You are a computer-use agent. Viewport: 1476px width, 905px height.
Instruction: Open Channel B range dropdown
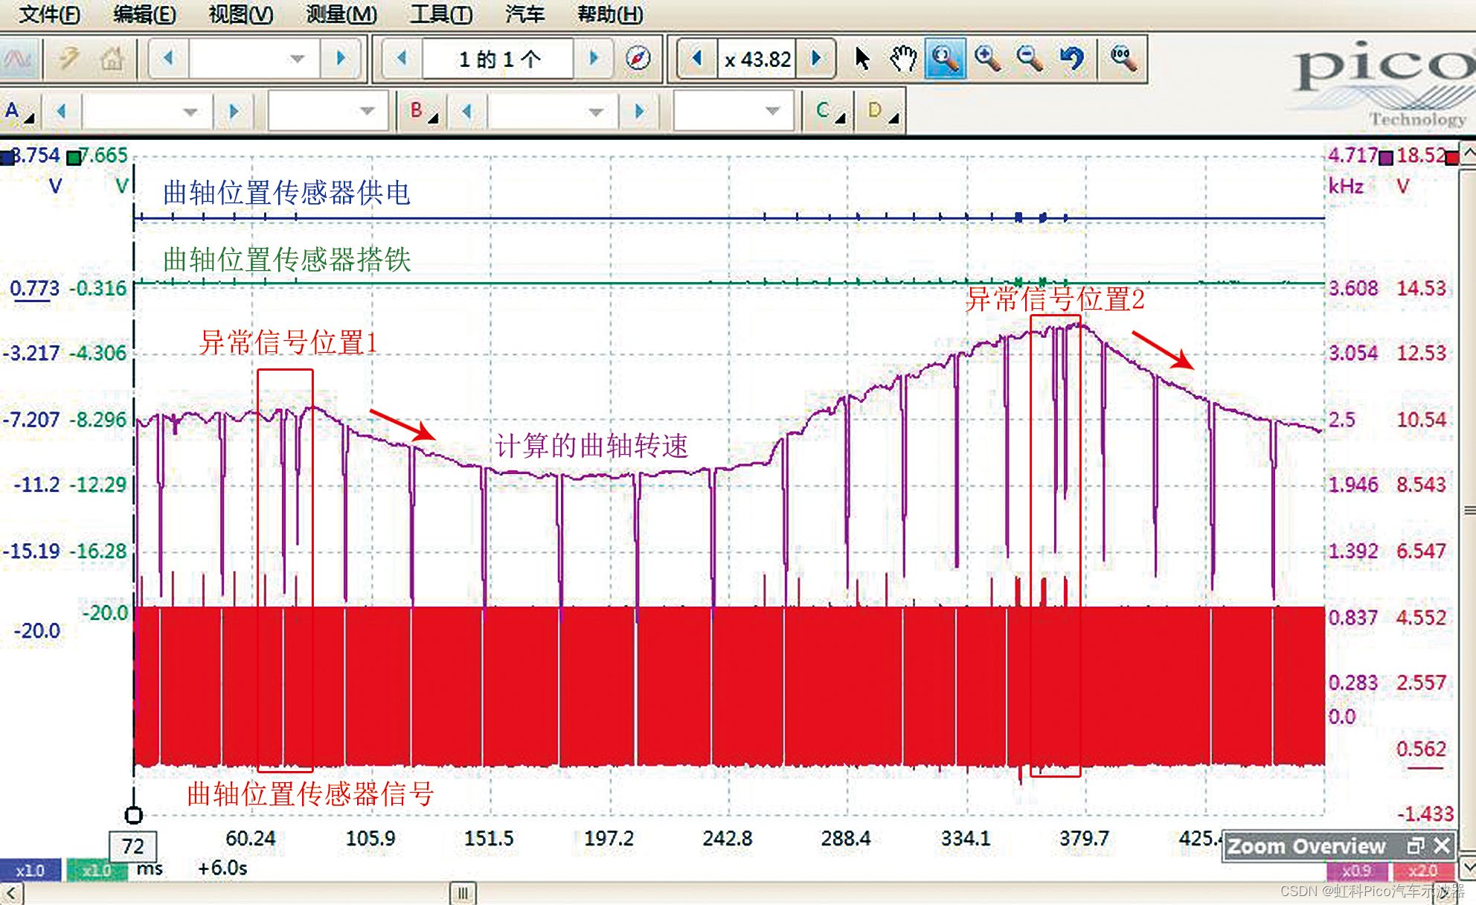pos(595,112)
